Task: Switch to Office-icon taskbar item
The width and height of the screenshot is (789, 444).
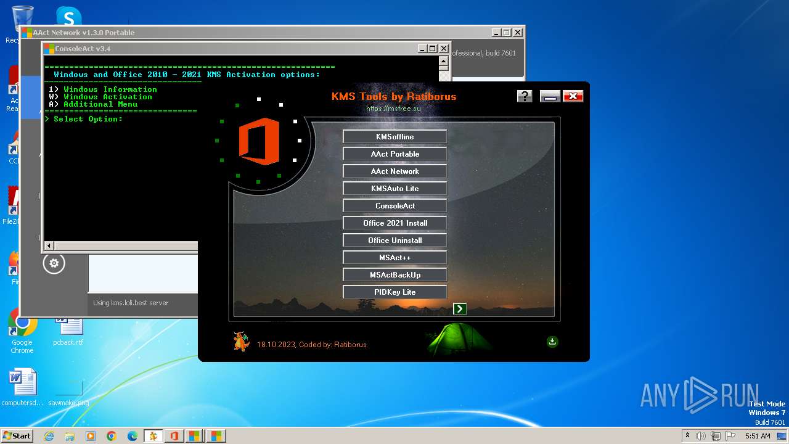Action: [174, 436]
